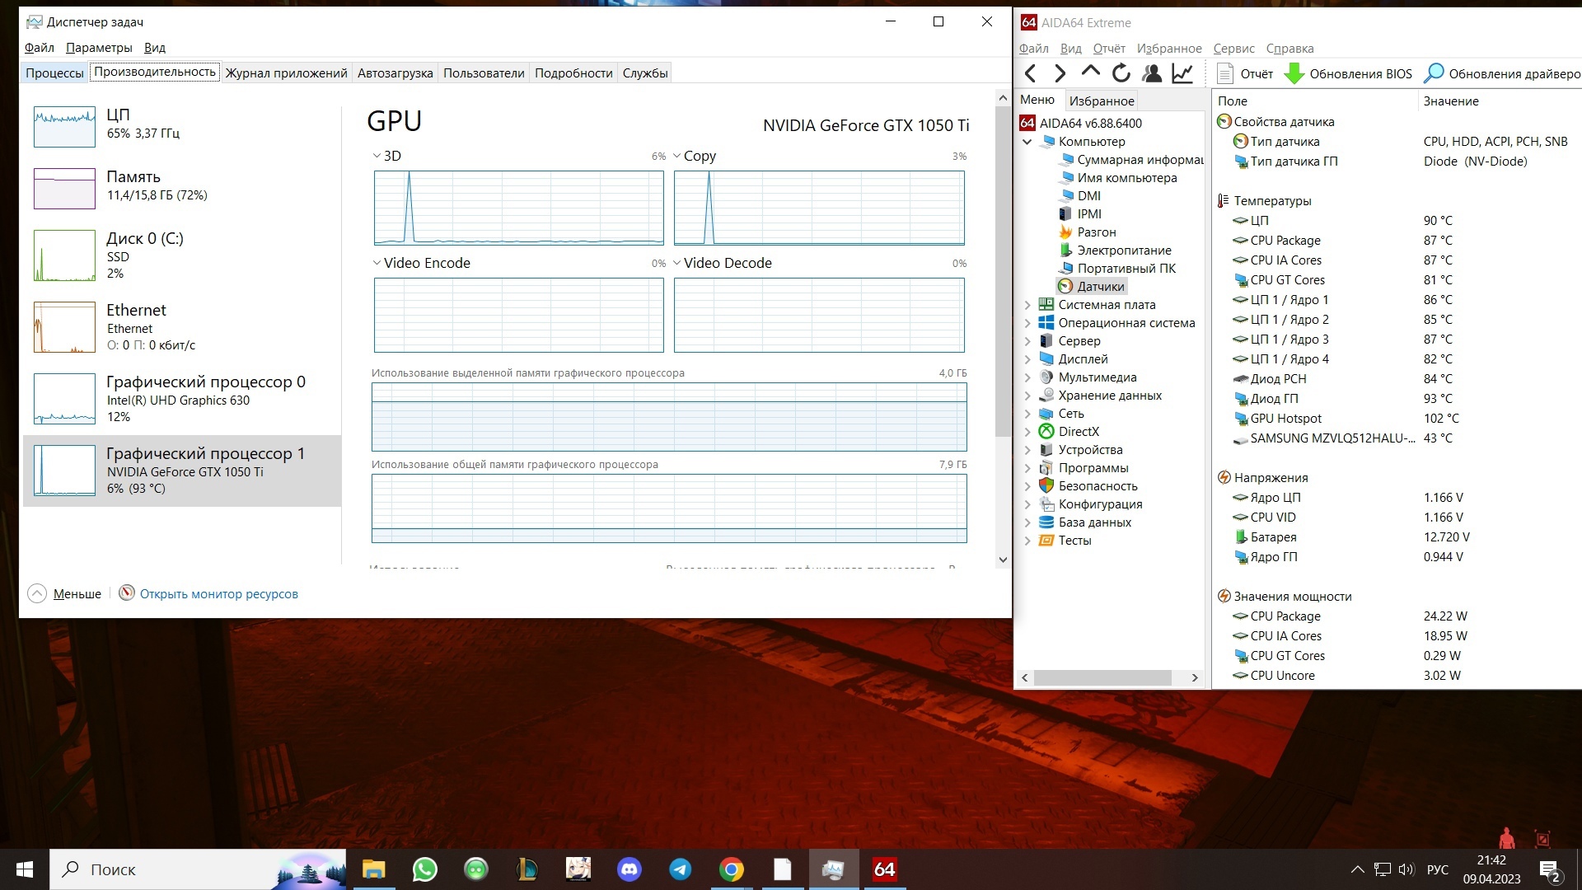Click the AIDA64 graph/chart view icon
Screen dimensions: 1582x890
point(1183,73)
